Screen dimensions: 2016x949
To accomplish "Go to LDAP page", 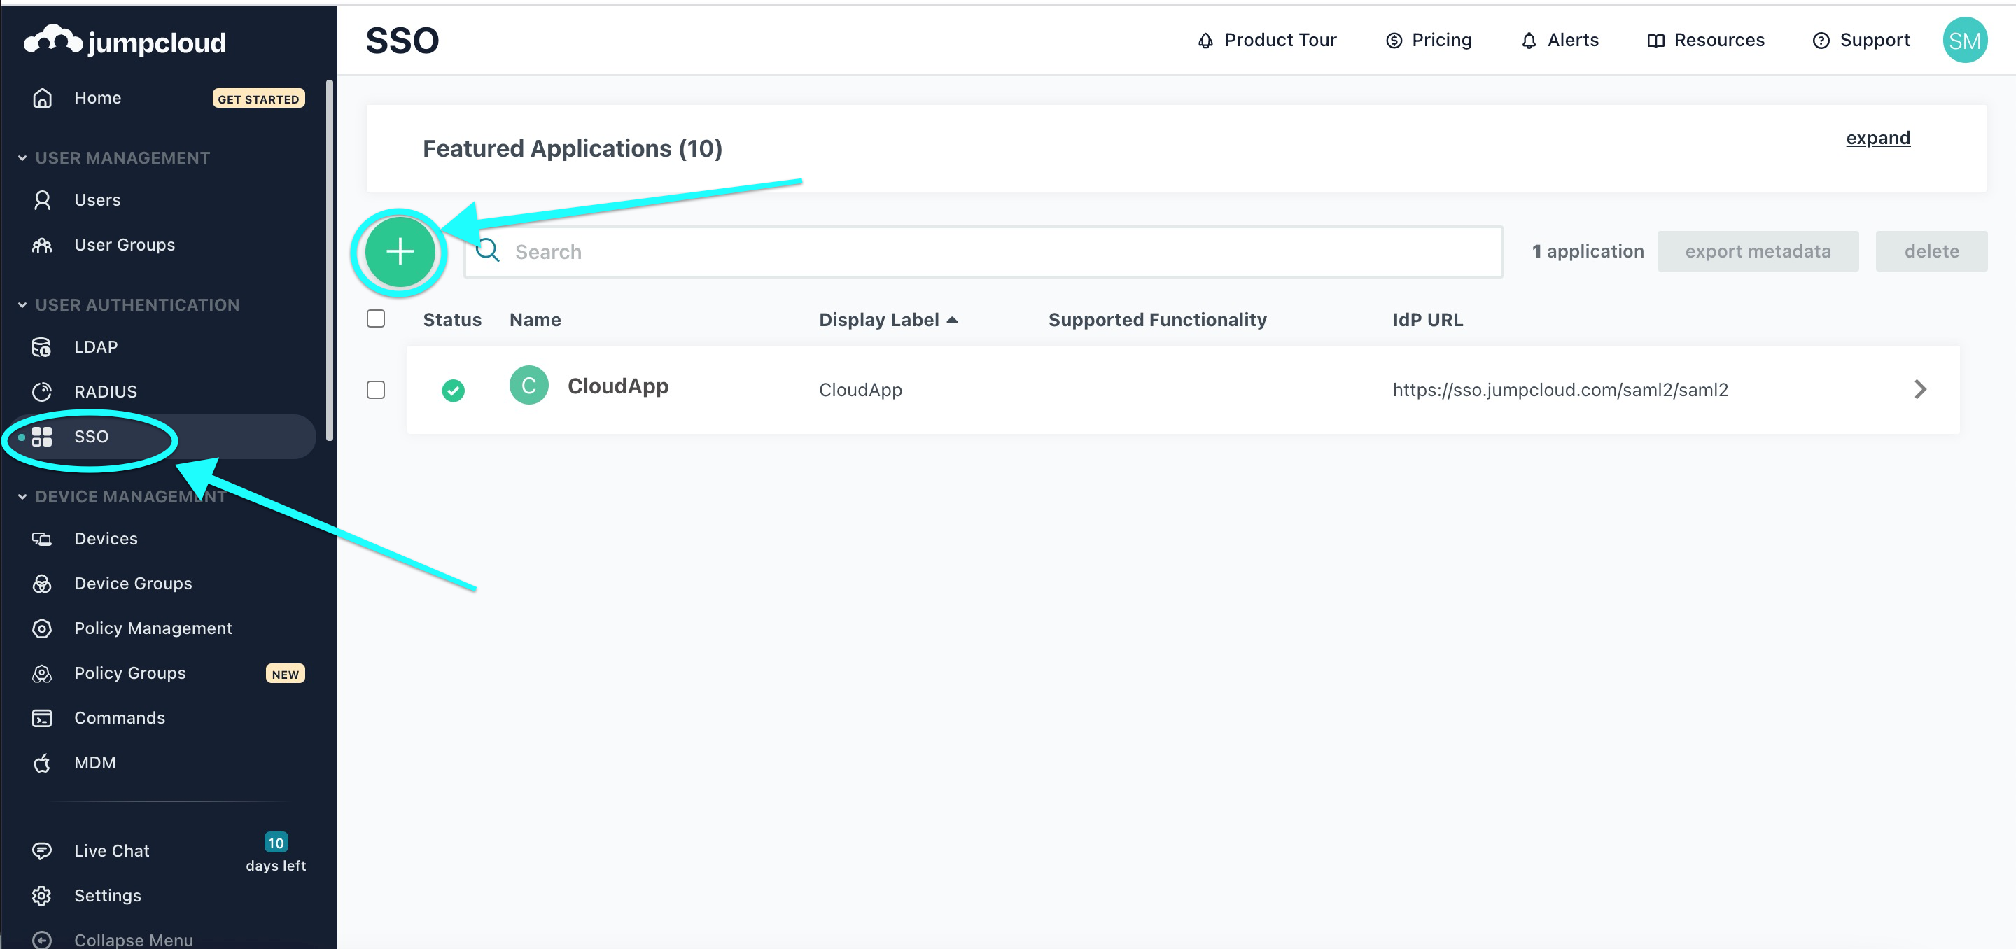I will click(97, 346).
